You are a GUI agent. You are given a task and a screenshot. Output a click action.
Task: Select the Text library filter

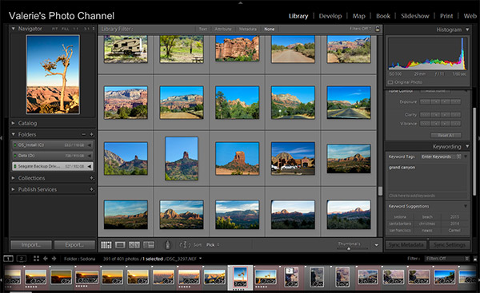(203, 29)
